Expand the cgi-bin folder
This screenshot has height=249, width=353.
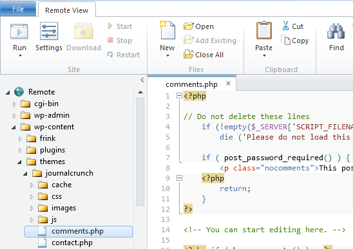15,104
